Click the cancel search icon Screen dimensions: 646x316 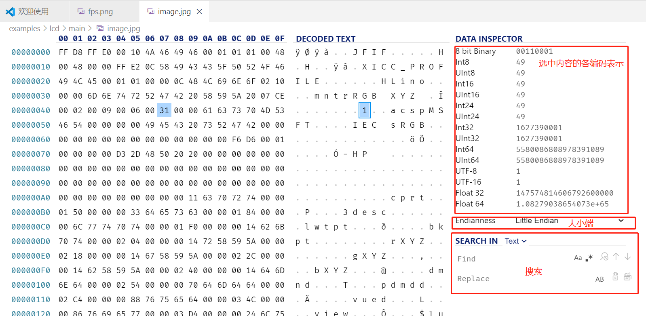(604, 257)
